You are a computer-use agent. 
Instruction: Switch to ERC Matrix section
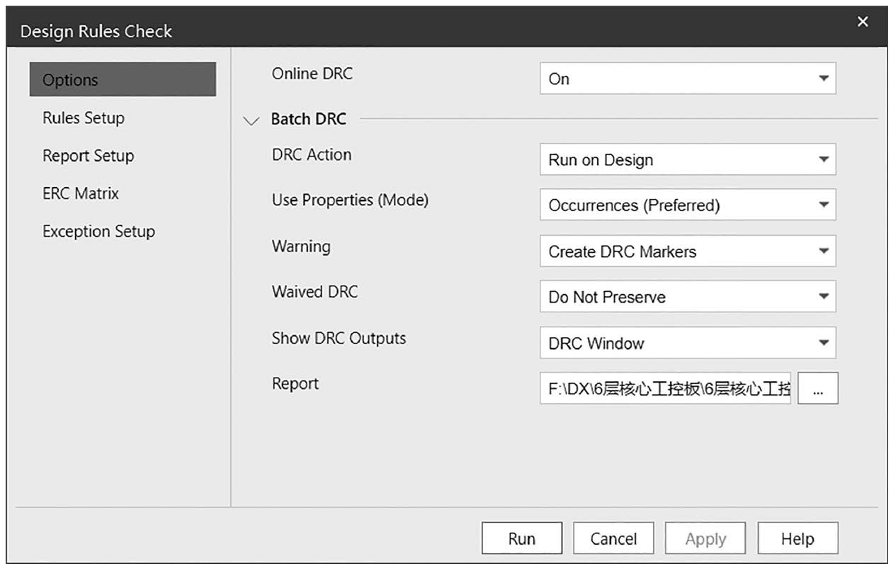[80, 193]
